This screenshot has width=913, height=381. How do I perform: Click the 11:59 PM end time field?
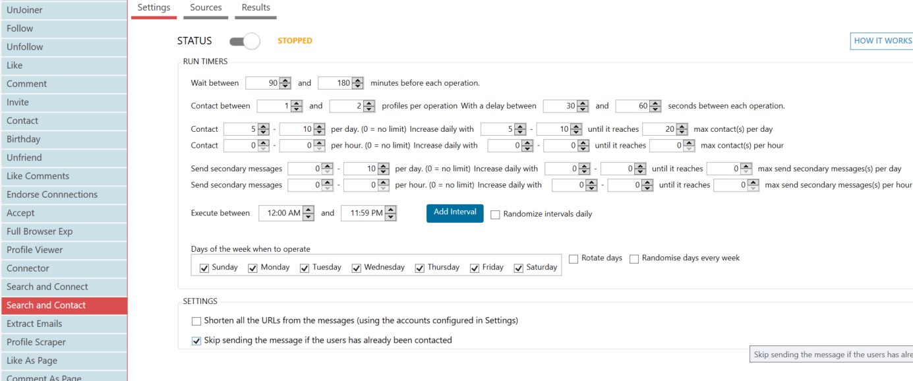(x=363, y=213)
